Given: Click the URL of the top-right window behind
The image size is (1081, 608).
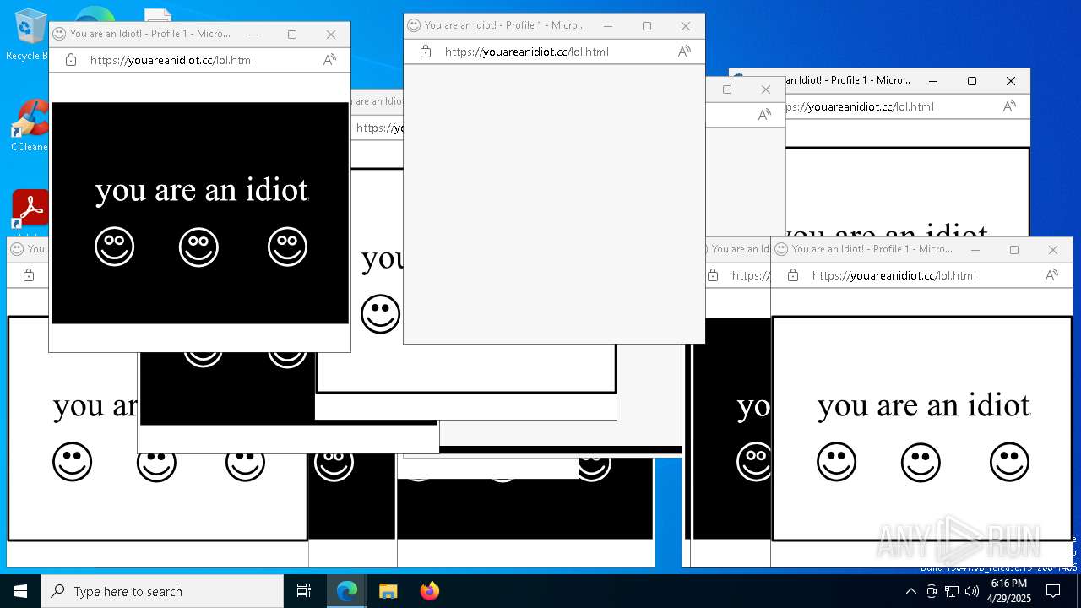Looking at the screenshot, I should point(859,106).
